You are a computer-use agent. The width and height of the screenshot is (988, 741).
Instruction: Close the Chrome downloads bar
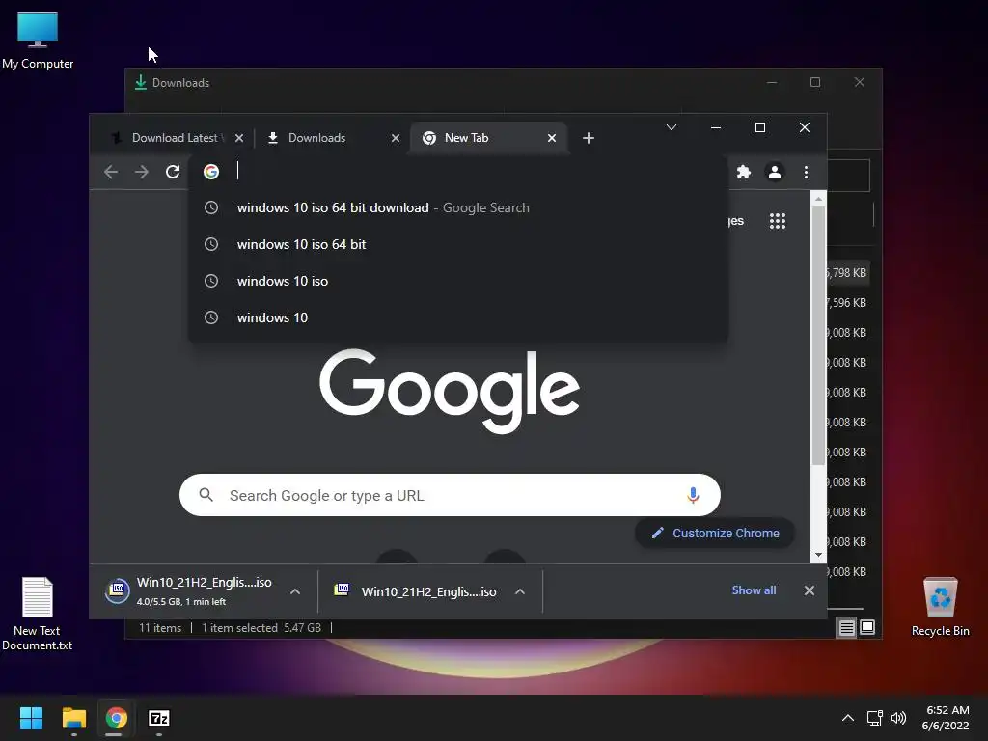tap(810, 590)
